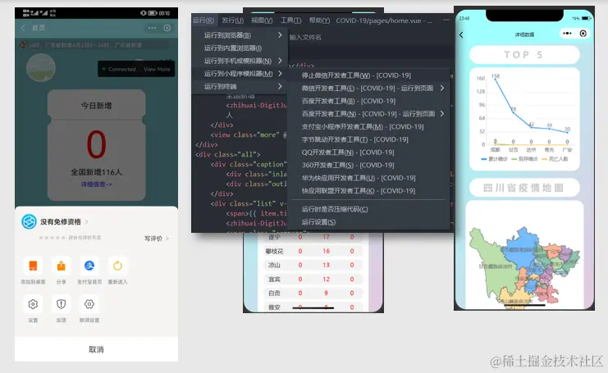Tap the 四川省疫情地图 header card
The height and width of the screenshot is (373, 608).
click(524, 188)
